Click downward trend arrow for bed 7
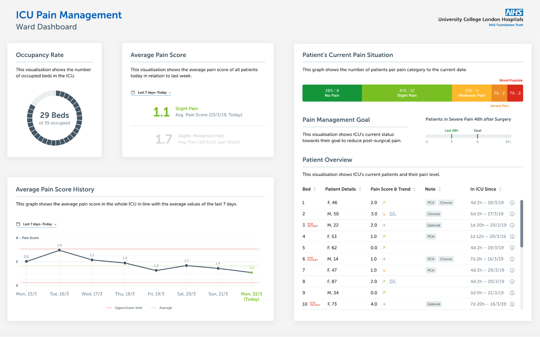Image resolution: width=540 pixels, height=337 pixels. coord(384,270)
